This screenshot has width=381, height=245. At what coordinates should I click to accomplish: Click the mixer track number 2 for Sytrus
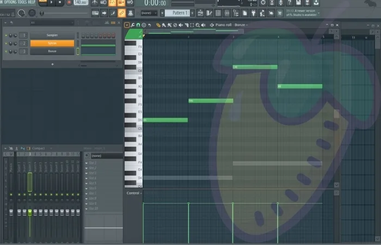[23, 43]
